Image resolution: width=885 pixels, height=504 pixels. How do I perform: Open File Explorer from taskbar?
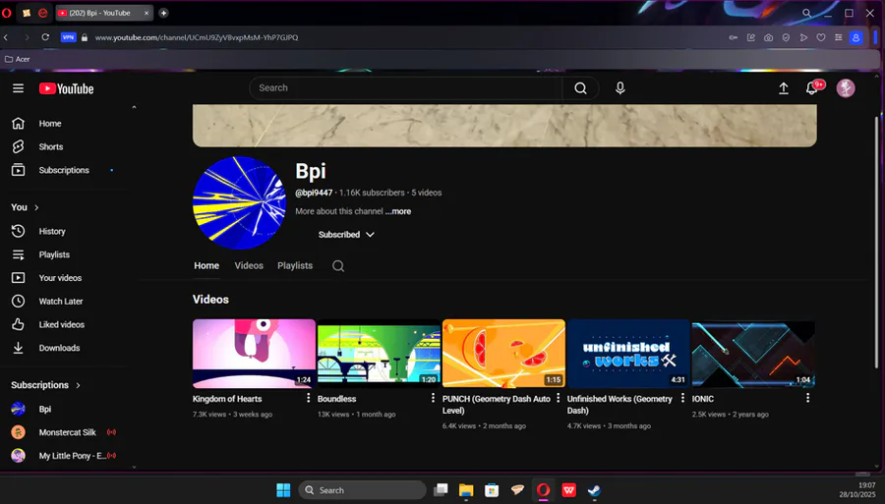(x=466, y=490)
